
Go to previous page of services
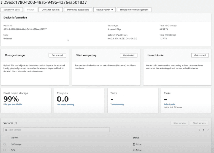200,130
